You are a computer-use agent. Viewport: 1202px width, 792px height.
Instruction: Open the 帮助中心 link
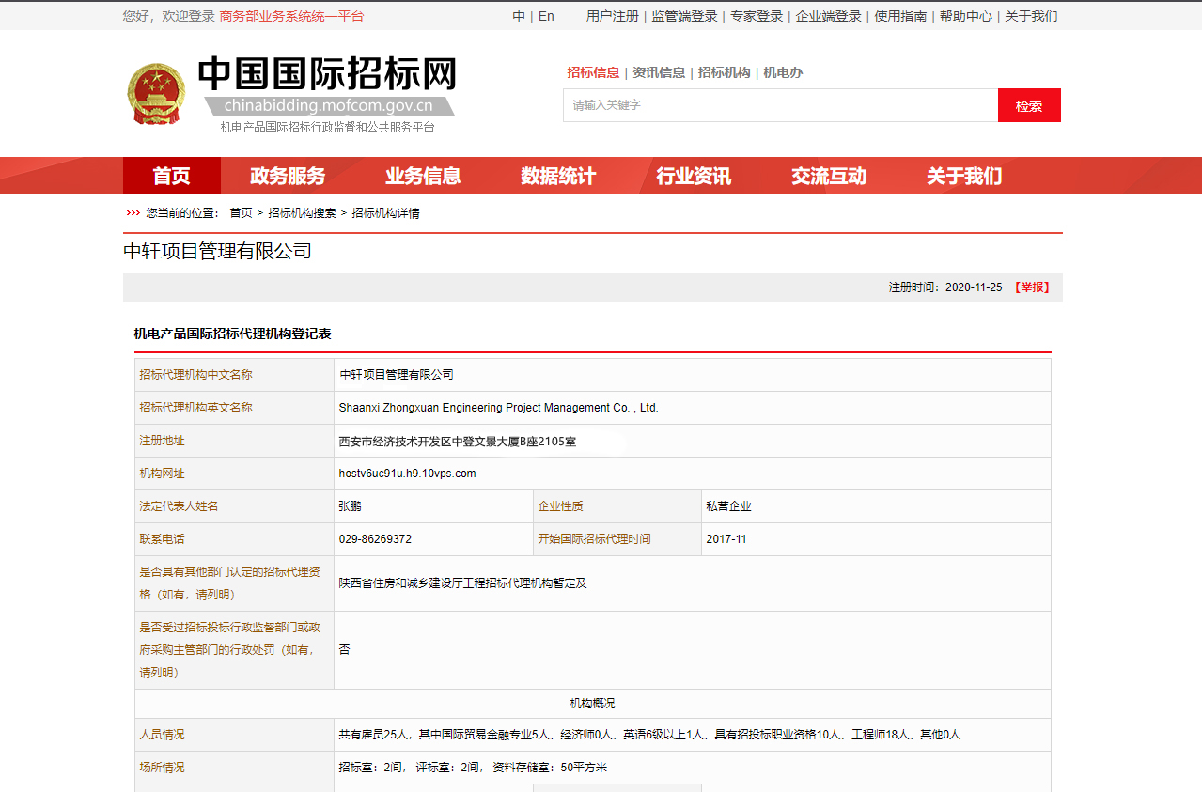965,16
